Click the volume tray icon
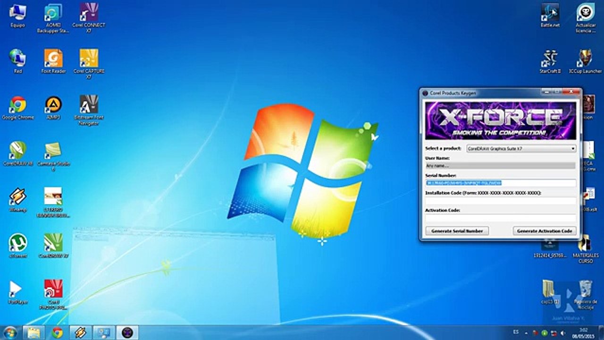 (x=562, y=333)
